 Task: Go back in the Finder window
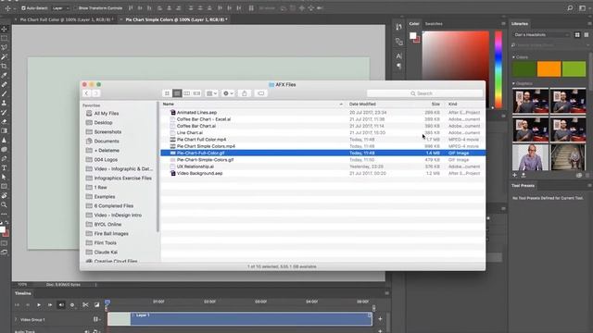86,93
